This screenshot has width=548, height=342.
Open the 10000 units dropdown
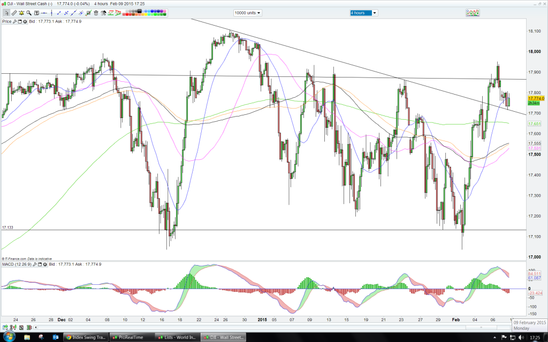pos(247,13)
